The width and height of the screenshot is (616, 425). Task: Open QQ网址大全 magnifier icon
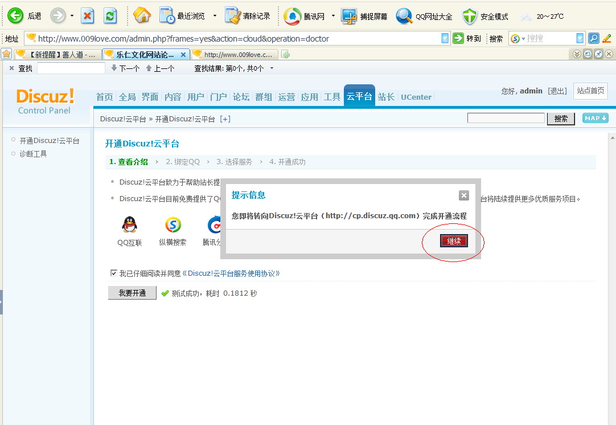coord(404,16)
